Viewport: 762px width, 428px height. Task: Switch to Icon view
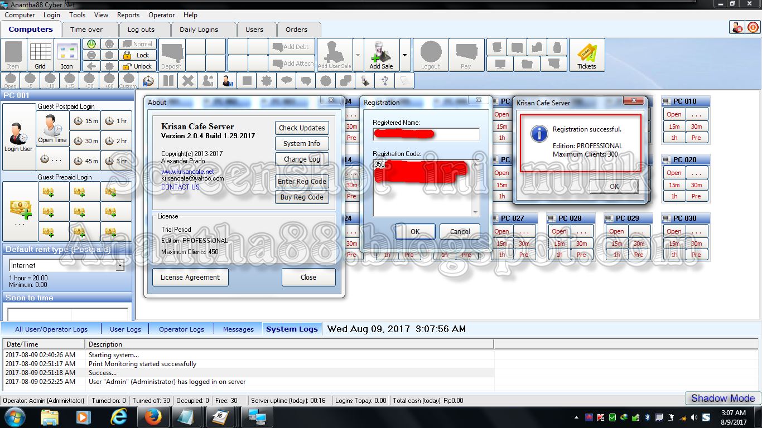(67, 55)
